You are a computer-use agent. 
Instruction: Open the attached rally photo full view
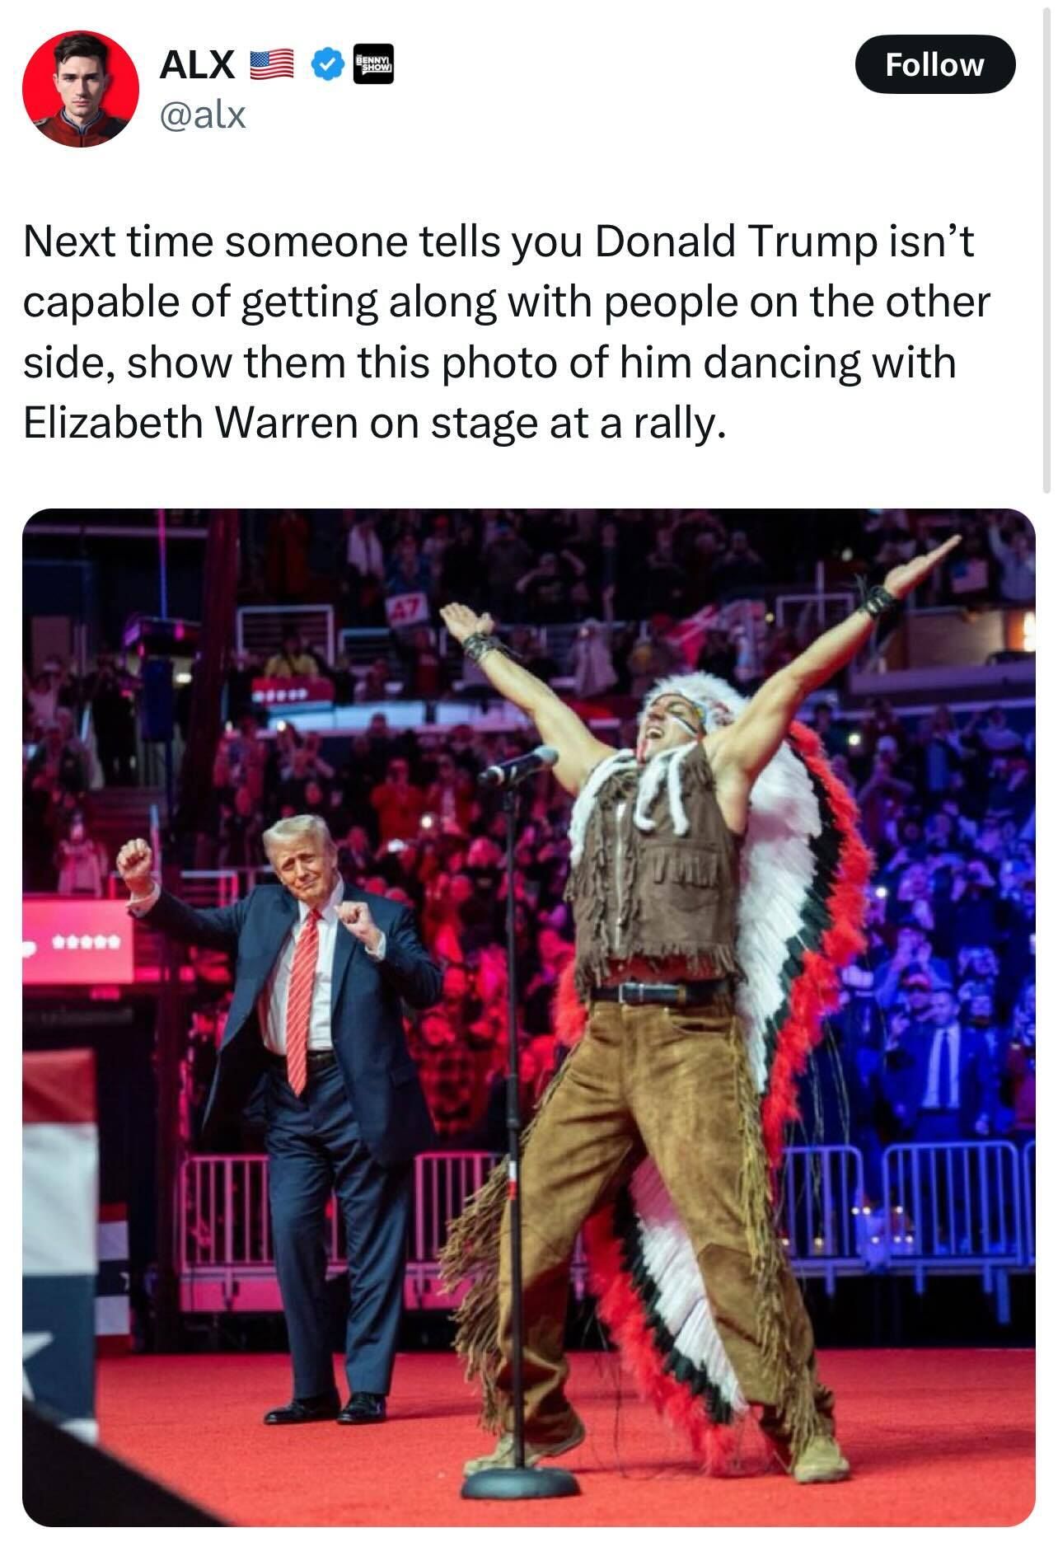pos(528,1018)
